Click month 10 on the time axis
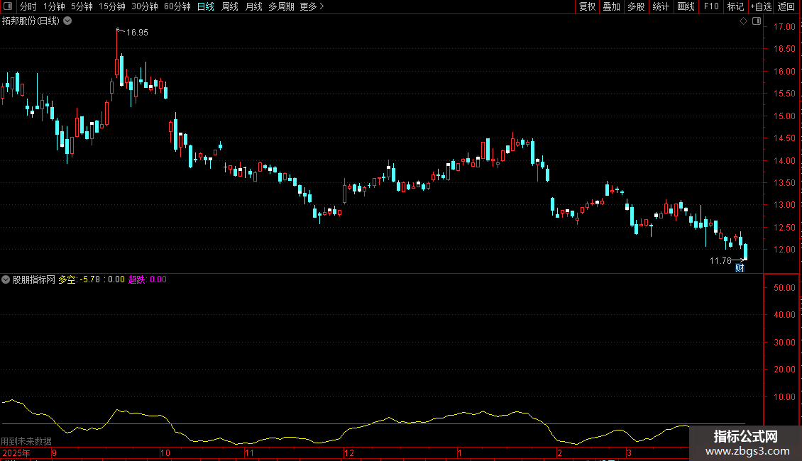 click(165, 452)
